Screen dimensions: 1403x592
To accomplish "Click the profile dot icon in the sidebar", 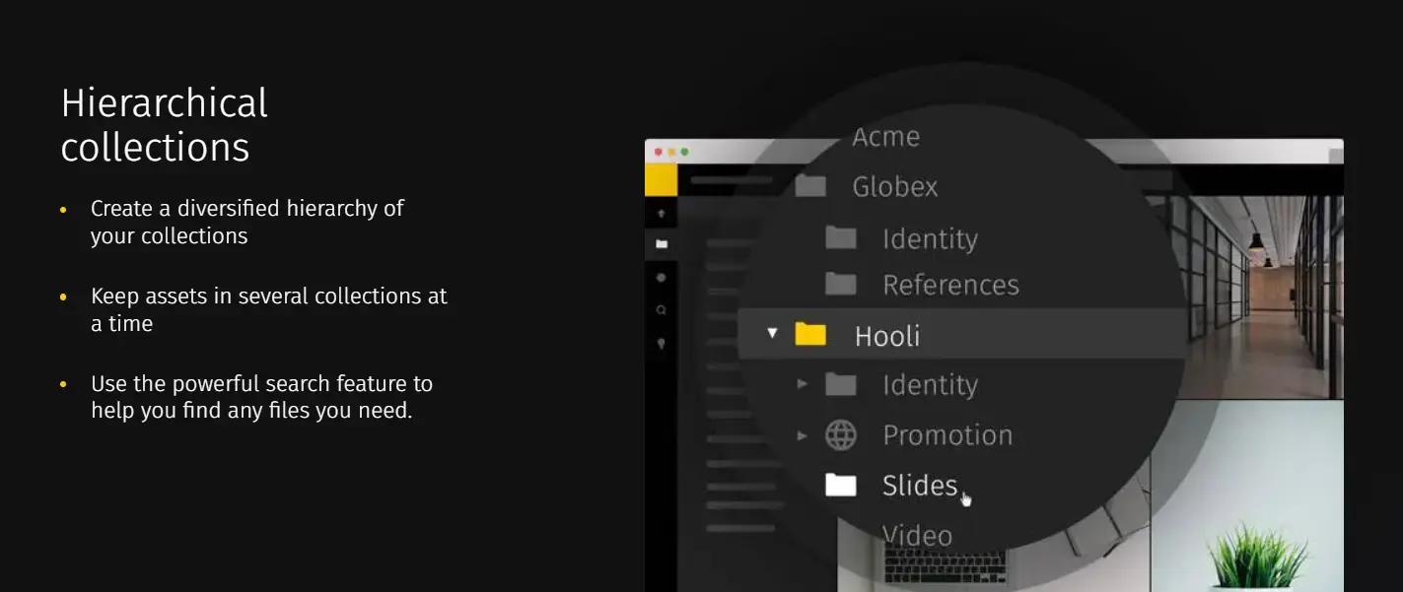I will coord(662,276).
